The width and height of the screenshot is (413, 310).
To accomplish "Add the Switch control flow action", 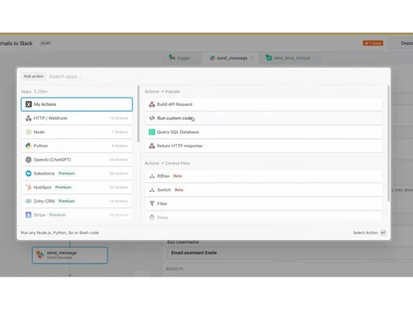I will (x=263, y=190).
